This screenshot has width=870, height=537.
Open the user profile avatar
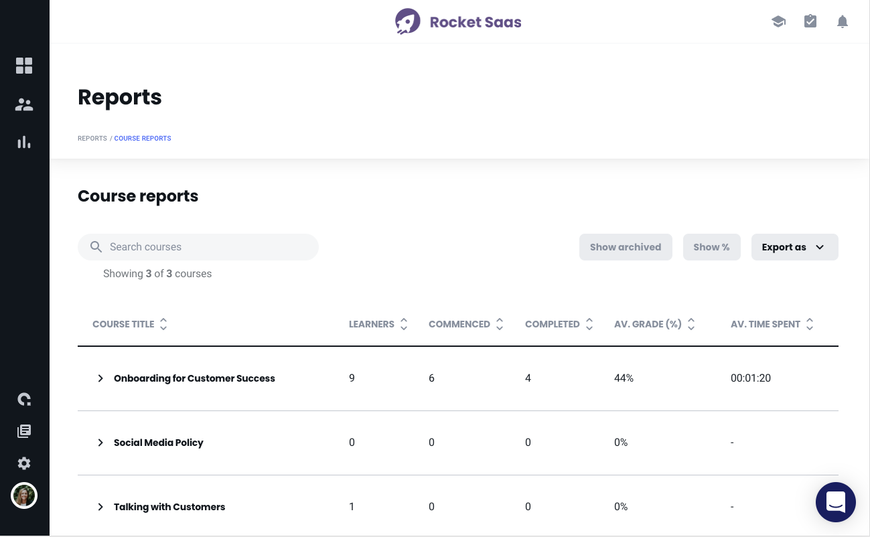[x=24, y=495]
